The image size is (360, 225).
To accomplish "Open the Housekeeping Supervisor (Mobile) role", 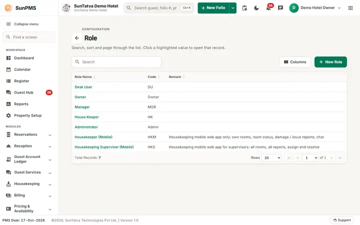I will point(104,147).
